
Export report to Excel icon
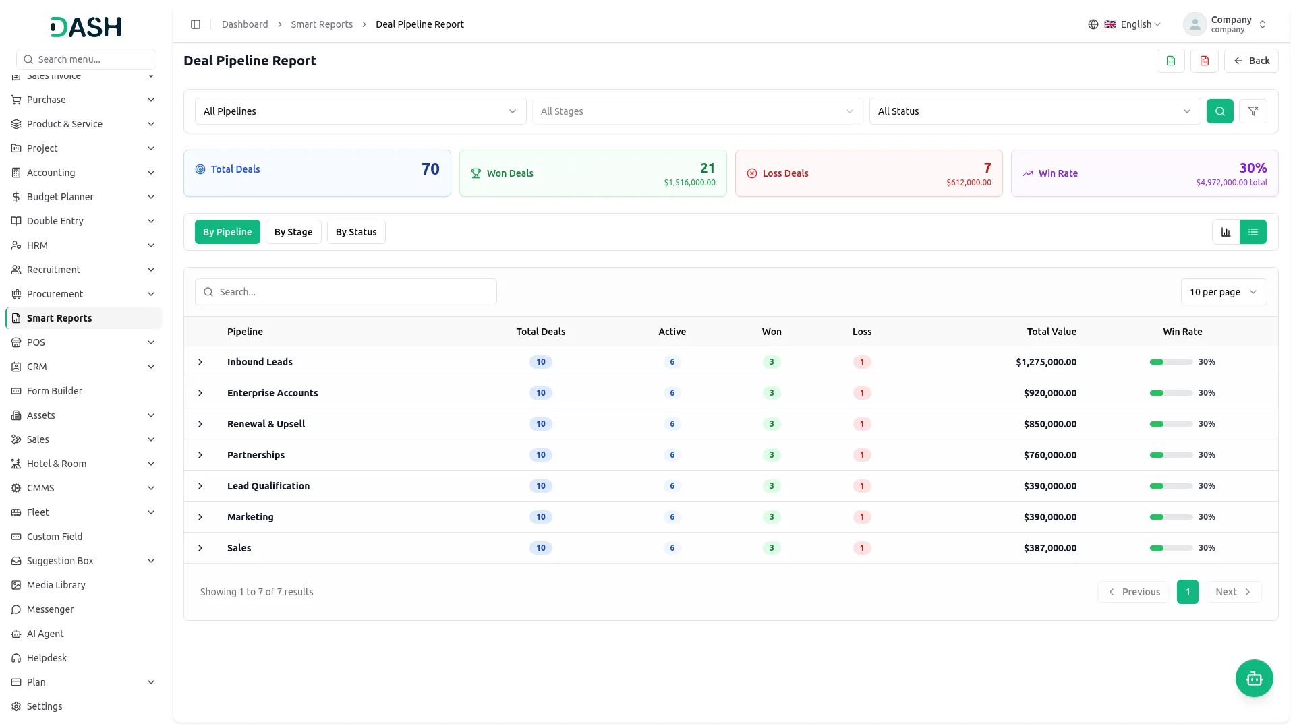click(x=1171, y=61)
